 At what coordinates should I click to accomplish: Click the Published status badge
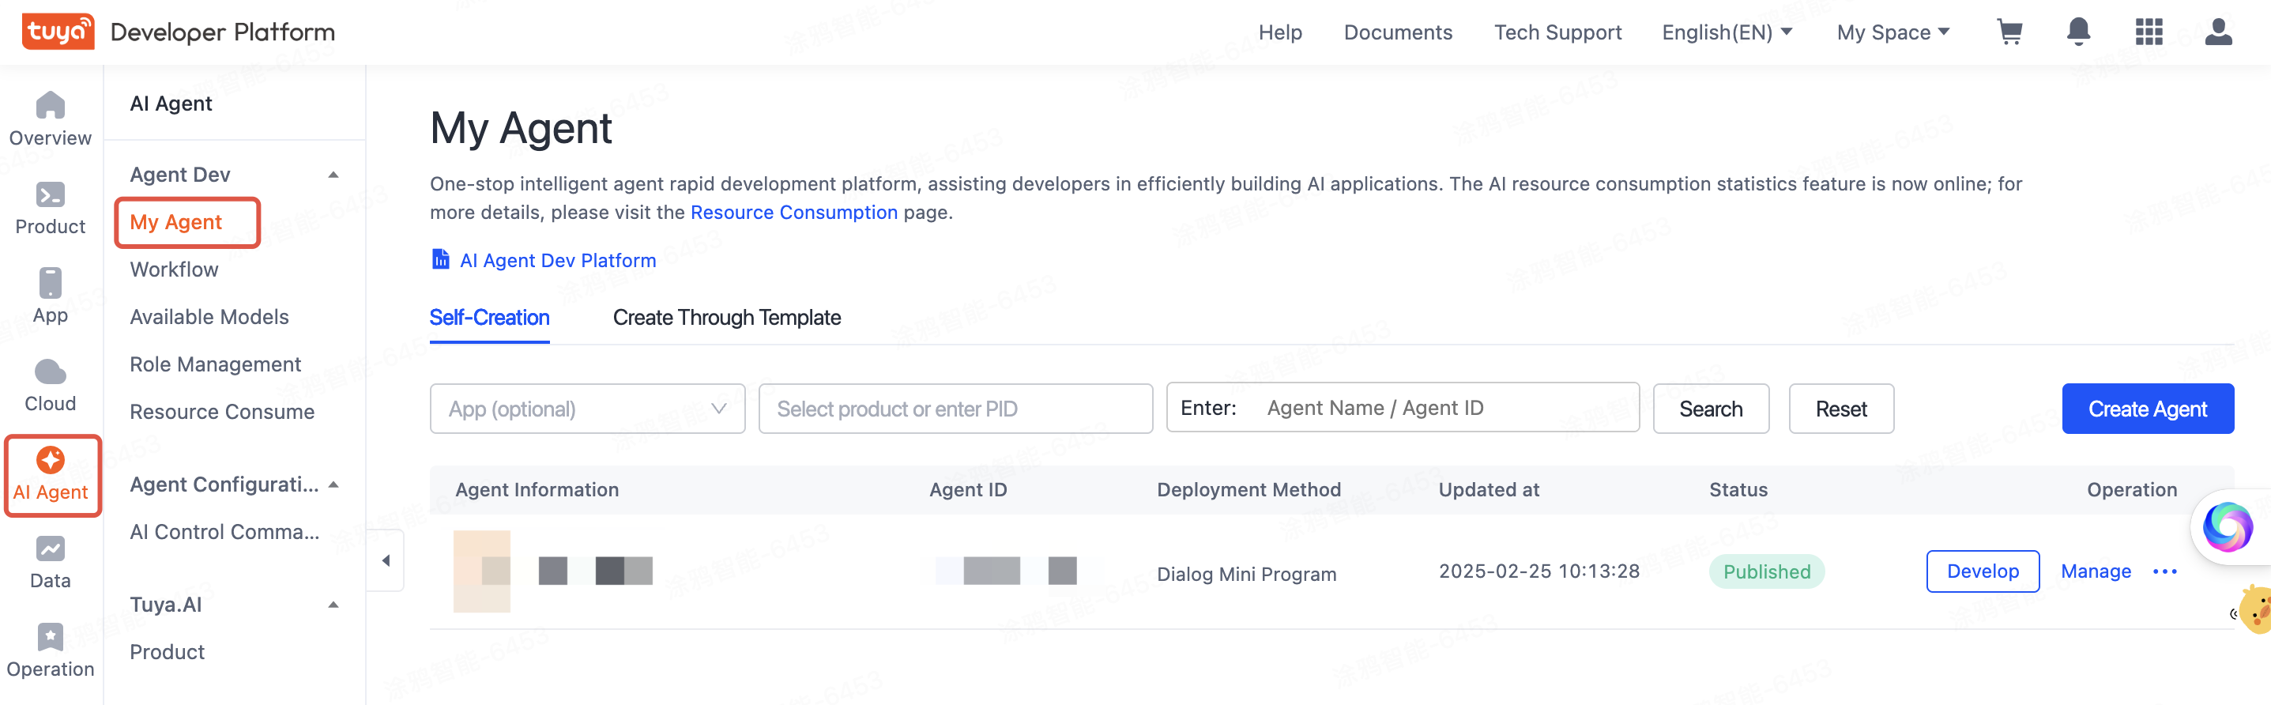point(1766,571)
